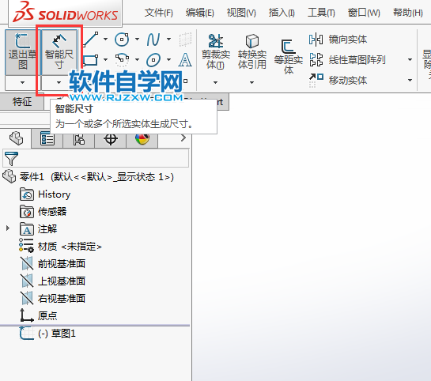The width and height of the screenshot is (431, 381).
Task: Open the ConfigurationManager tab
Action: click(x=79, y=138)
